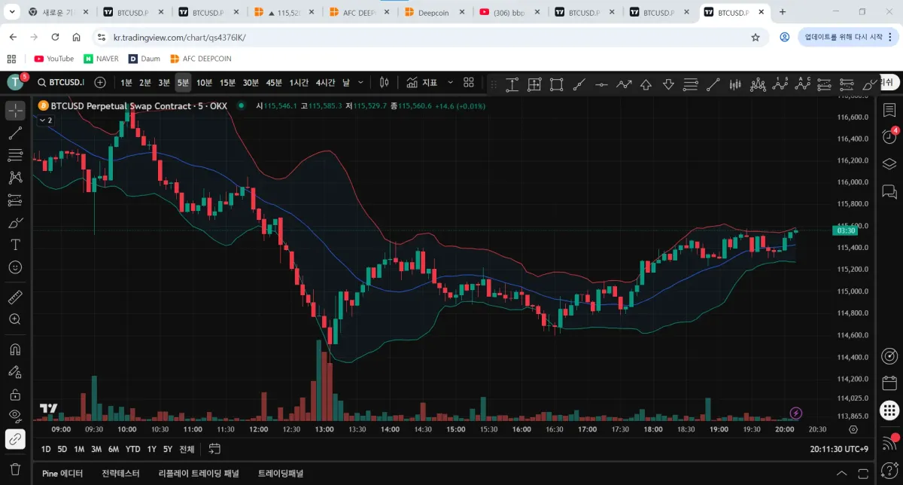Select the 1분 timeframe
The height and width of the screenshot is (485, 903).
pyautogui.click(x=126, y=82)
